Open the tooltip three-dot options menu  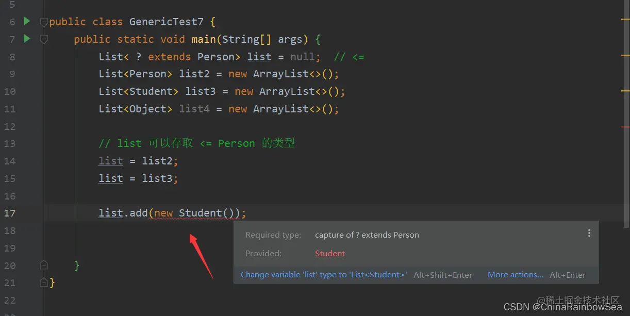(x=589, y=234)
